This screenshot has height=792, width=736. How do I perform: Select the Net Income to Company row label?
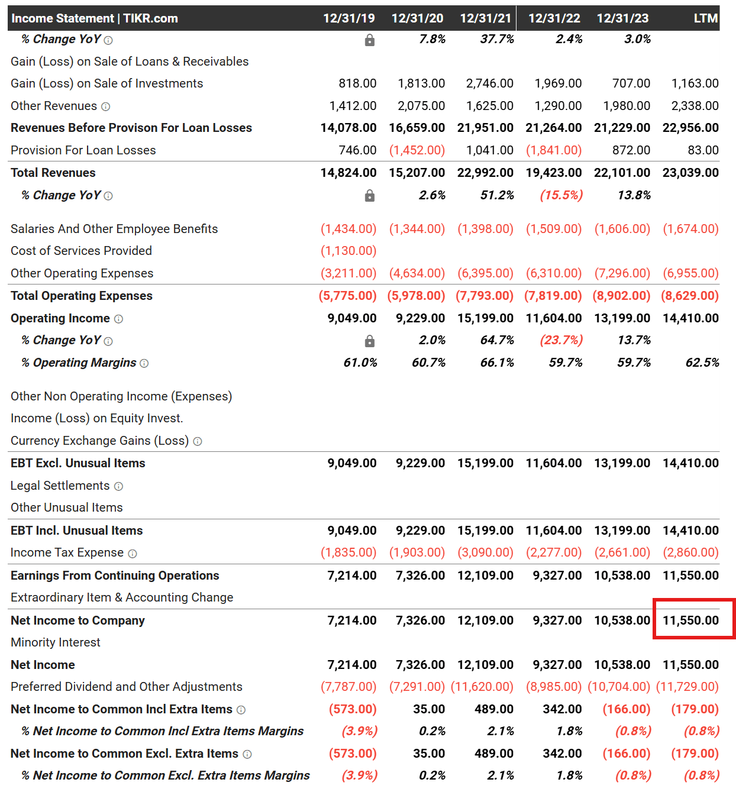pos(77,620)
